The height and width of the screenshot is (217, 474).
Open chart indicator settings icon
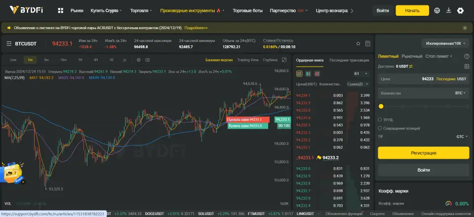pyautogui.click(x=138, y=60)
